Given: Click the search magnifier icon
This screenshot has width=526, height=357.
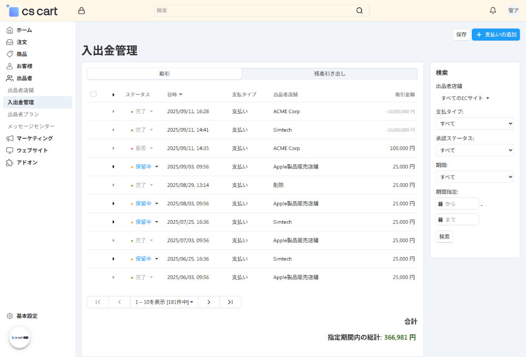Looking at the screenshot, I should tap(360, 11).
